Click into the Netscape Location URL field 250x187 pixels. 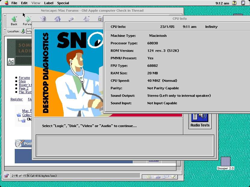[x=29, y=31]
